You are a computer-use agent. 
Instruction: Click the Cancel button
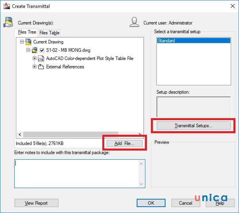click(186, 203)
